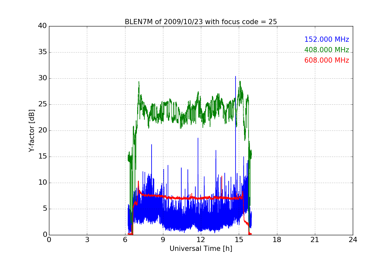Click the y-axis tick label '30'
392x261 pixels.
pyautogui.click(x=42, y=78)
